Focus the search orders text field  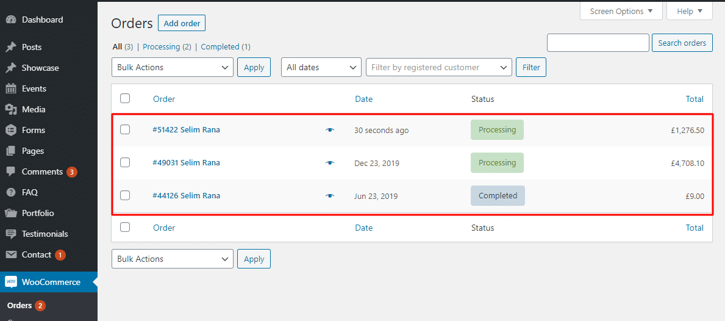click(x=598, y=43)
